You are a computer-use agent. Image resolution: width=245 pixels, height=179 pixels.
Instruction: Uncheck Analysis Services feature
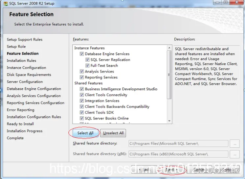[82, 72]
